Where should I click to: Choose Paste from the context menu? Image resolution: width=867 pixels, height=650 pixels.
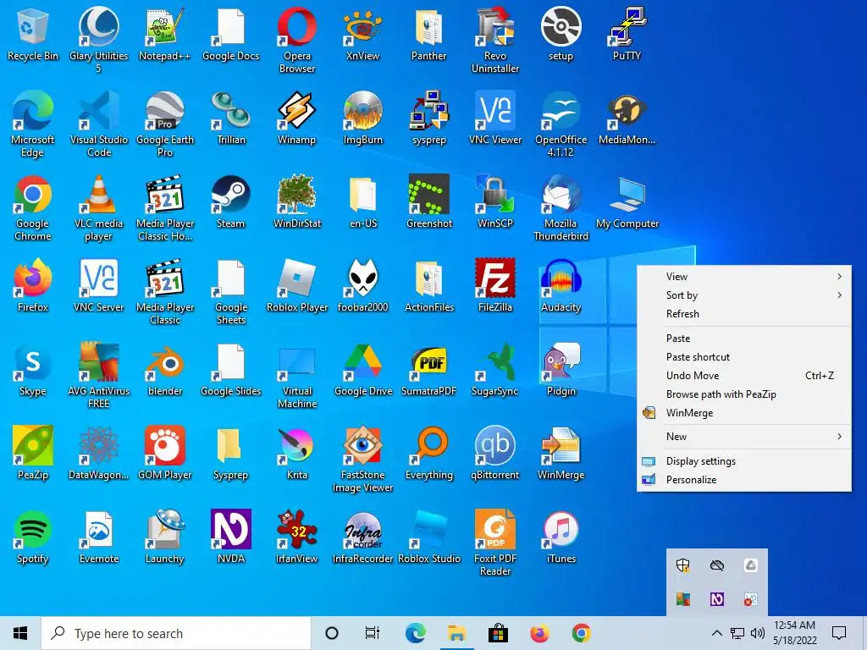(743, 339)
